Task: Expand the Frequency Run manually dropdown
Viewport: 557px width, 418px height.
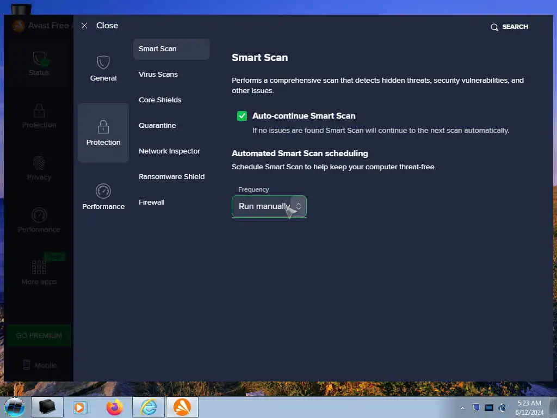Action: click(269, 206)
